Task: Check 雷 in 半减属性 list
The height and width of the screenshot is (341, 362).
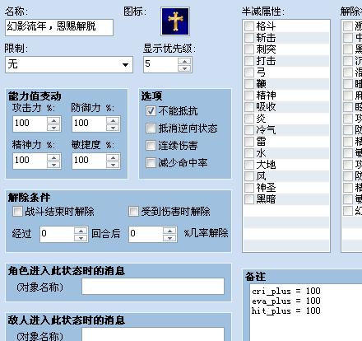Action: pyautogui.click(x=249, y=142)
